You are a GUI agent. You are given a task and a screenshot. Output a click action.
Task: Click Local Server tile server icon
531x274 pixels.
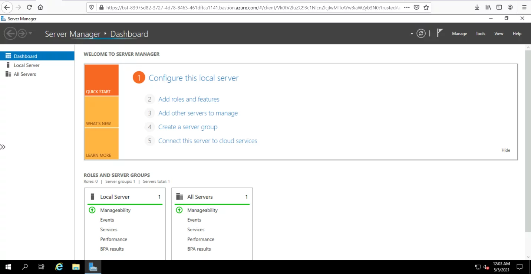click(x=93, y=196)
